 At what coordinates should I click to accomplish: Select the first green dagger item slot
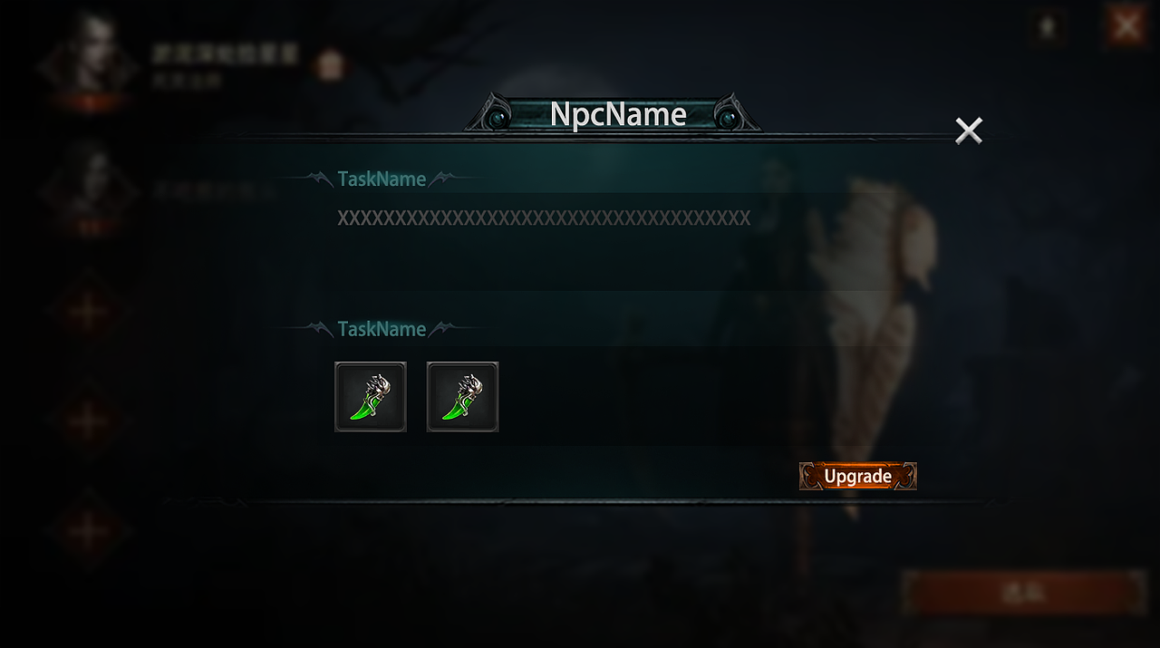pyautogui.click(x=371, y=396)
